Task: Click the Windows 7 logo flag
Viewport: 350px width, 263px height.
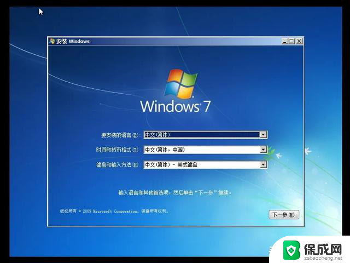Action: [181, 84]
